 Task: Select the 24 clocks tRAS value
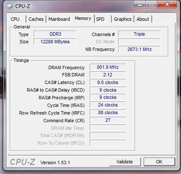pyautogui.click(x=107, y=105)
